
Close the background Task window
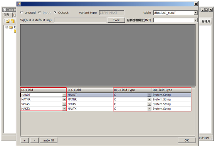(x=211, y=10)
